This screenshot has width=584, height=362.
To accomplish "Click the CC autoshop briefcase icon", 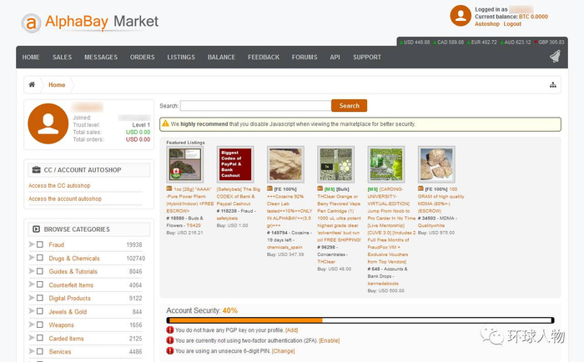I will click(x=36, y=170).
